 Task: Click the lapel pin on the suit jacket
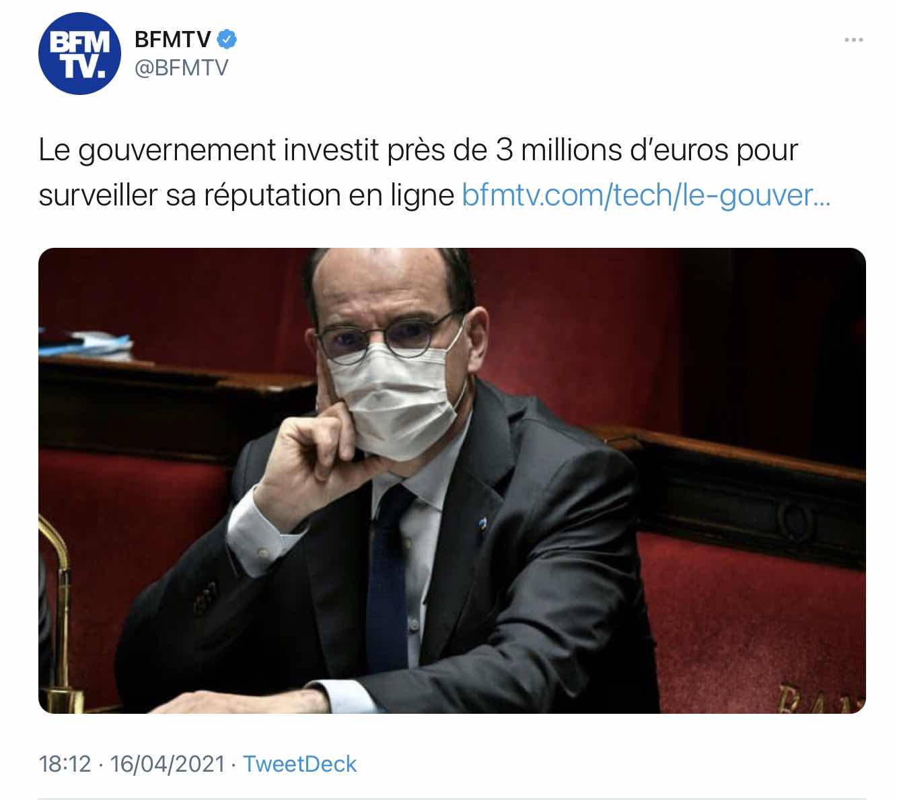point(482,525)
